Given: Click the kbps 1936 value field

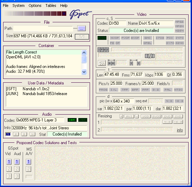Looking at the screenshot, I should (160, 74).
